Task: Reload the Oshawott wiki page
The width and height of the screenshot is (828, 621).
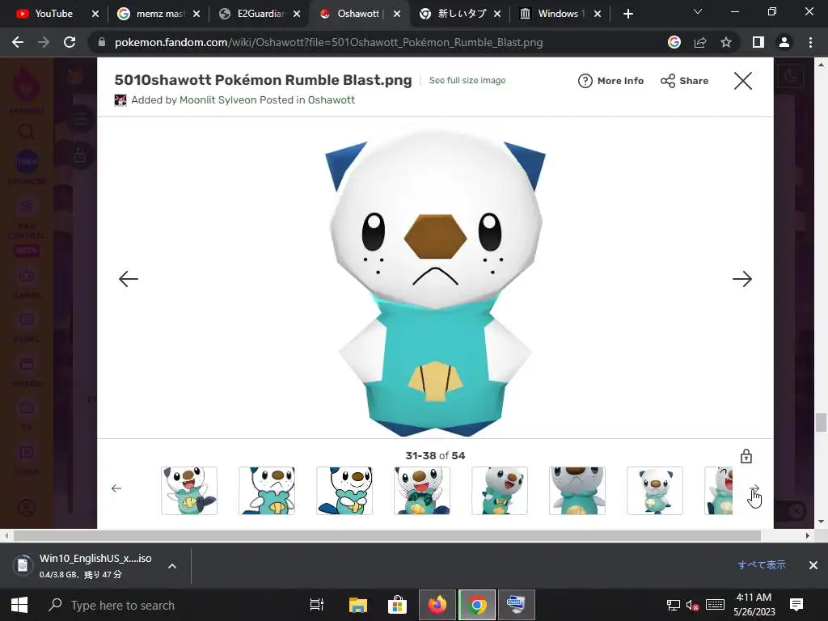Action: click(70, 42)
